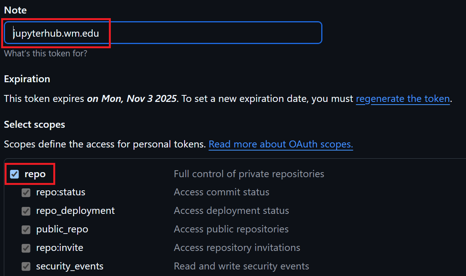Click the 'Note' field label

pyautogui.click(x=15, y=10)
